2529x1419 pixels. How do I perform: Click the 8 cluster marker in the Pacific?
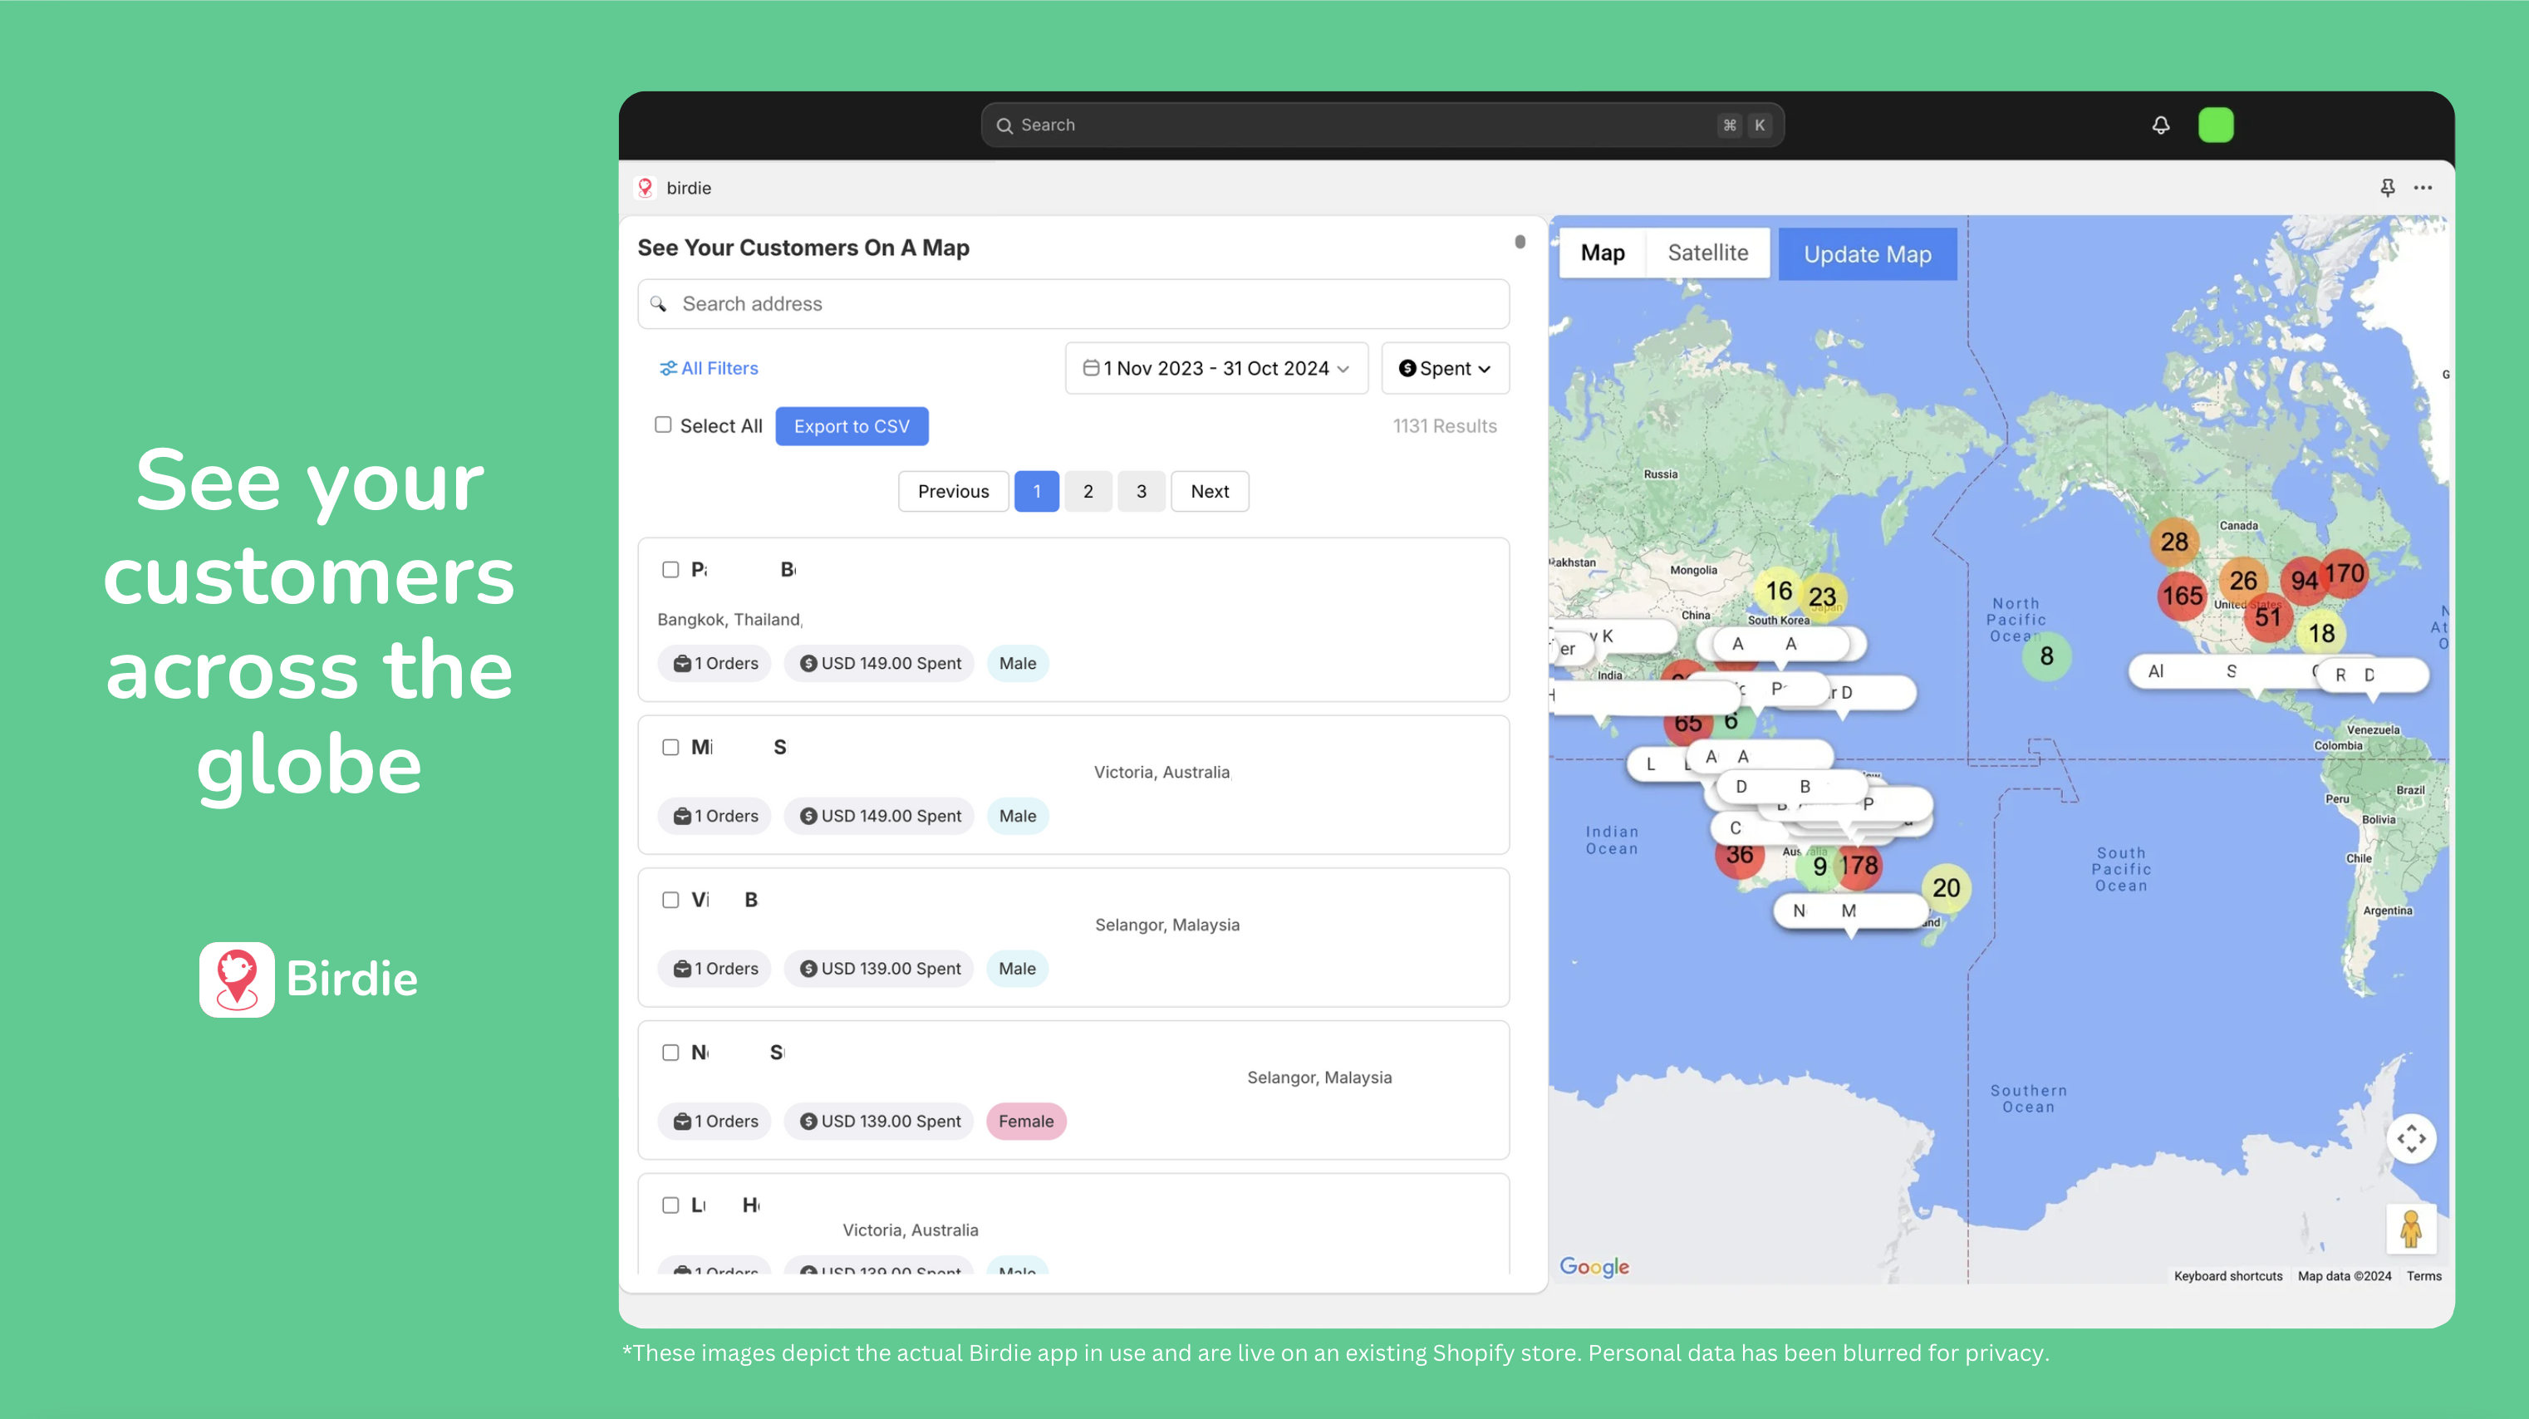(2047, 656)
